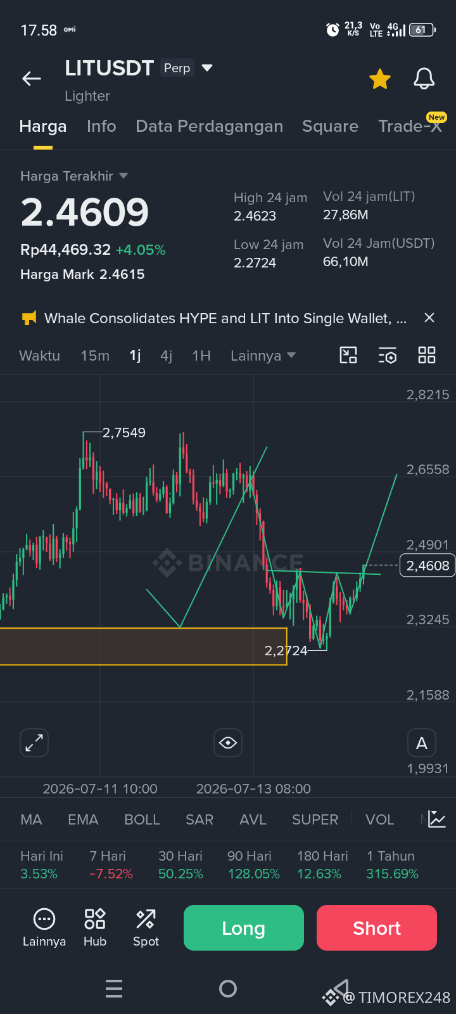456x1014 pixels.
Task: Select the 1H timeframe
Action: pyautogui.click(x=201, y=356)
